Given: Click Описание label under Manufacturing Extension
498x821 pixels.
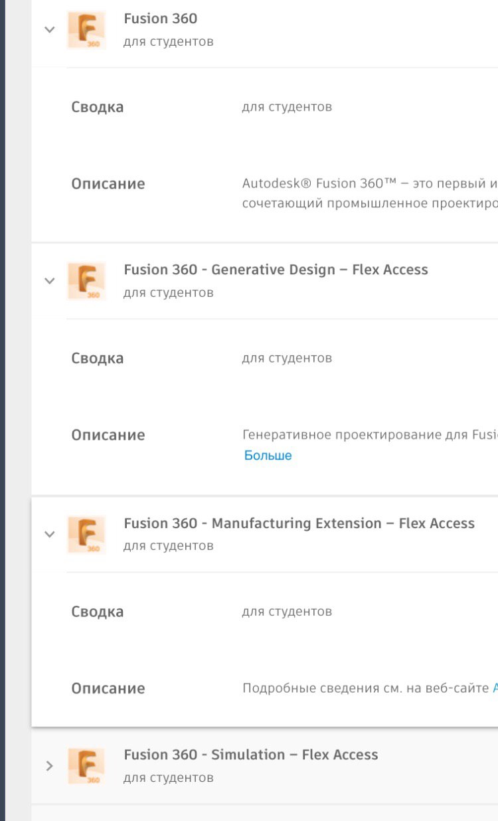Looking at the screenshot, I should click(108, 688).
